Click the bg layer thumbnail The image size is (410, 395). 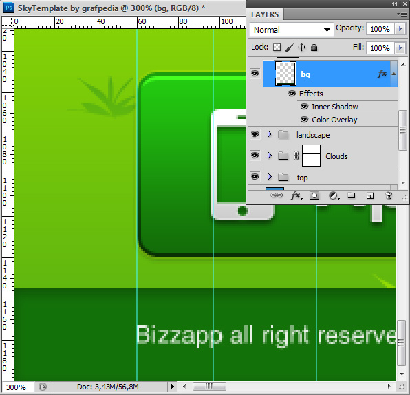click(285, 74)
